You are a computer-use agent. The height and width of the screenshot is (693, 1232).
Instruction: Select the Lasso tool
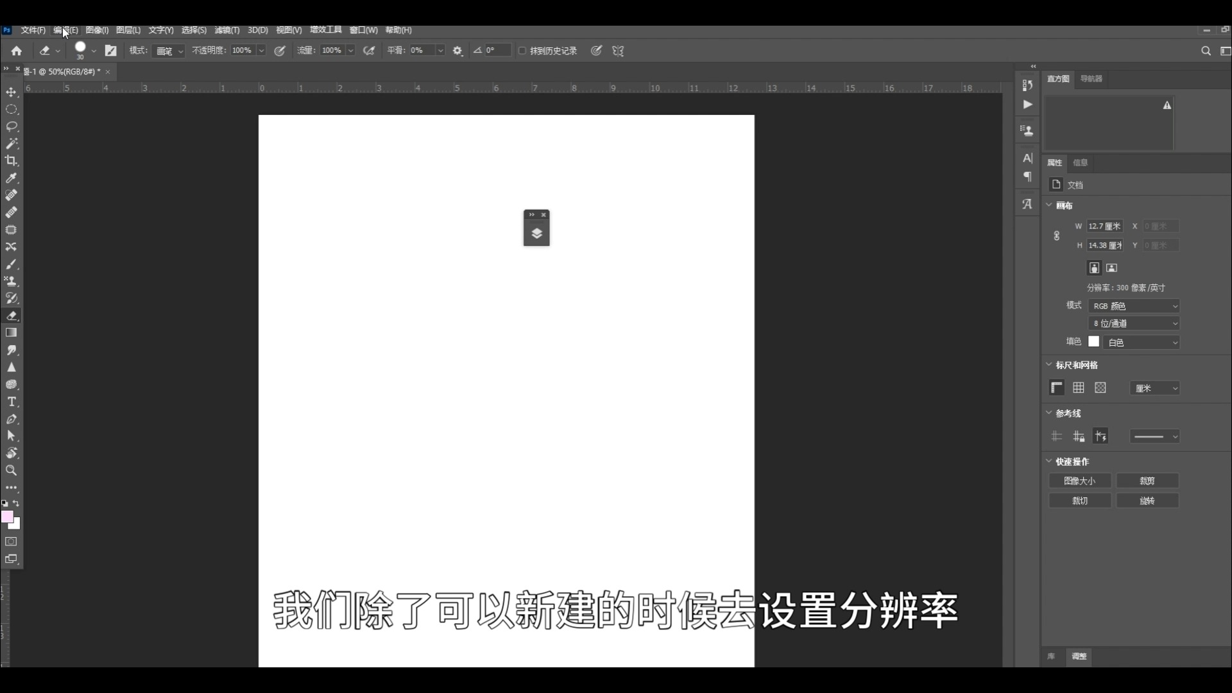coord(12,126)
